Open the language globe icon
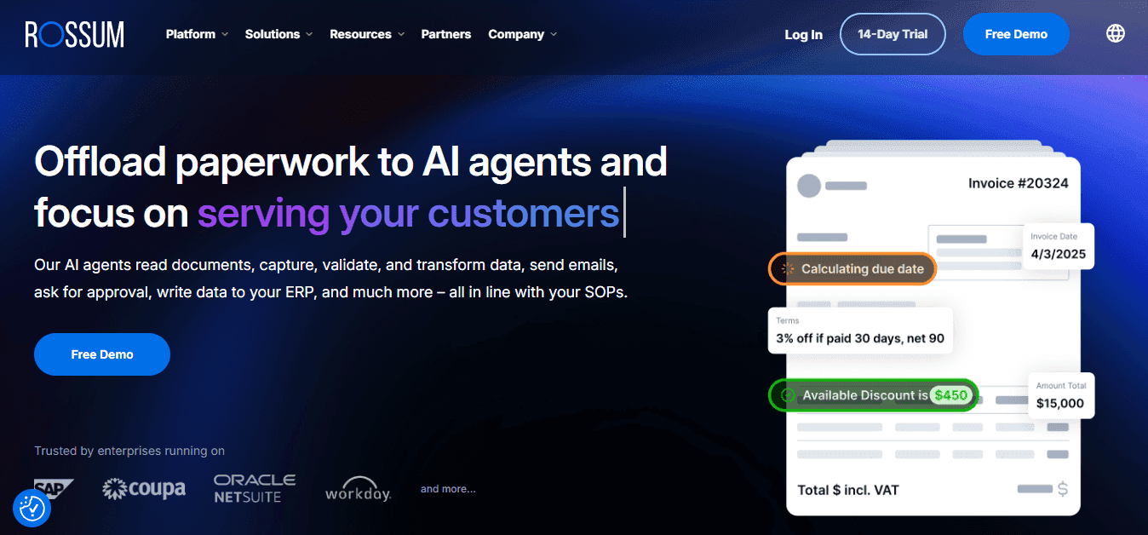The height and width of the screenshot is (535, 1148). point(1116,33)
